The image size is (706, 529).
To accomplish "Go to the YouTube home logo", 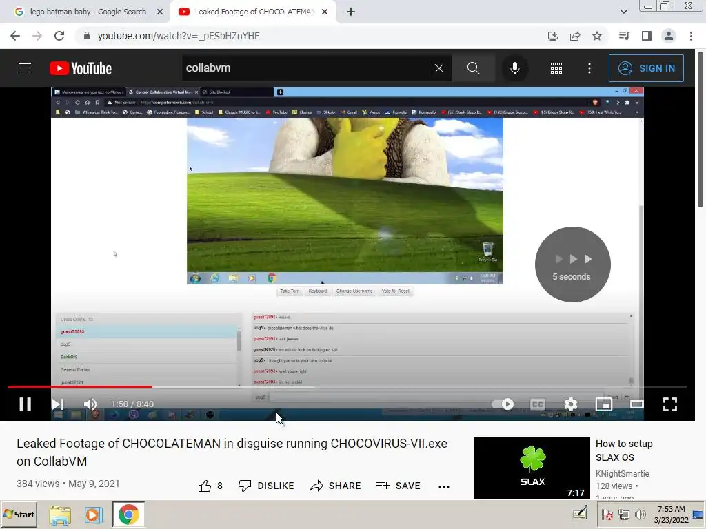I will pos(81,68).
